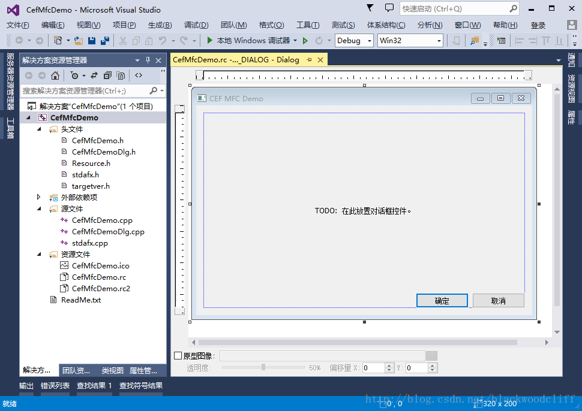The image size is (582, 411).
Task: Pin the CefMfcDemo.rc document tab
Action: (309, 60)
